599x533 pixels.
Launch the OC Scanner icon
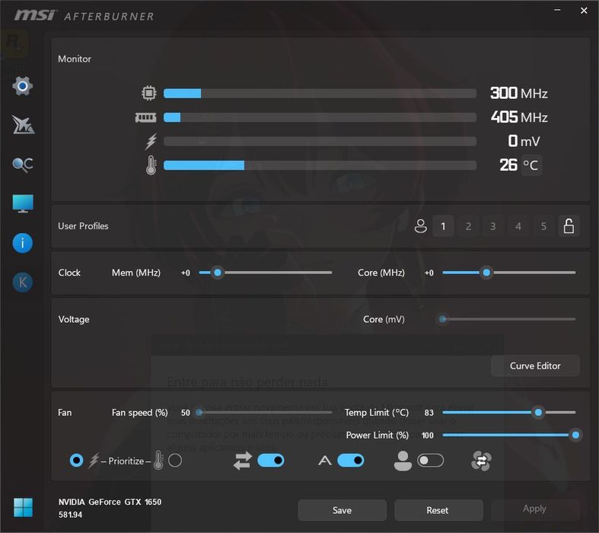tap(23, 164)
